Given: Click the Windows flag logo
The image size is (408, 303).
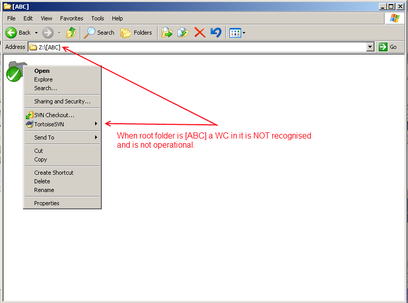Looking at the screenshot, I should [394, 18].
